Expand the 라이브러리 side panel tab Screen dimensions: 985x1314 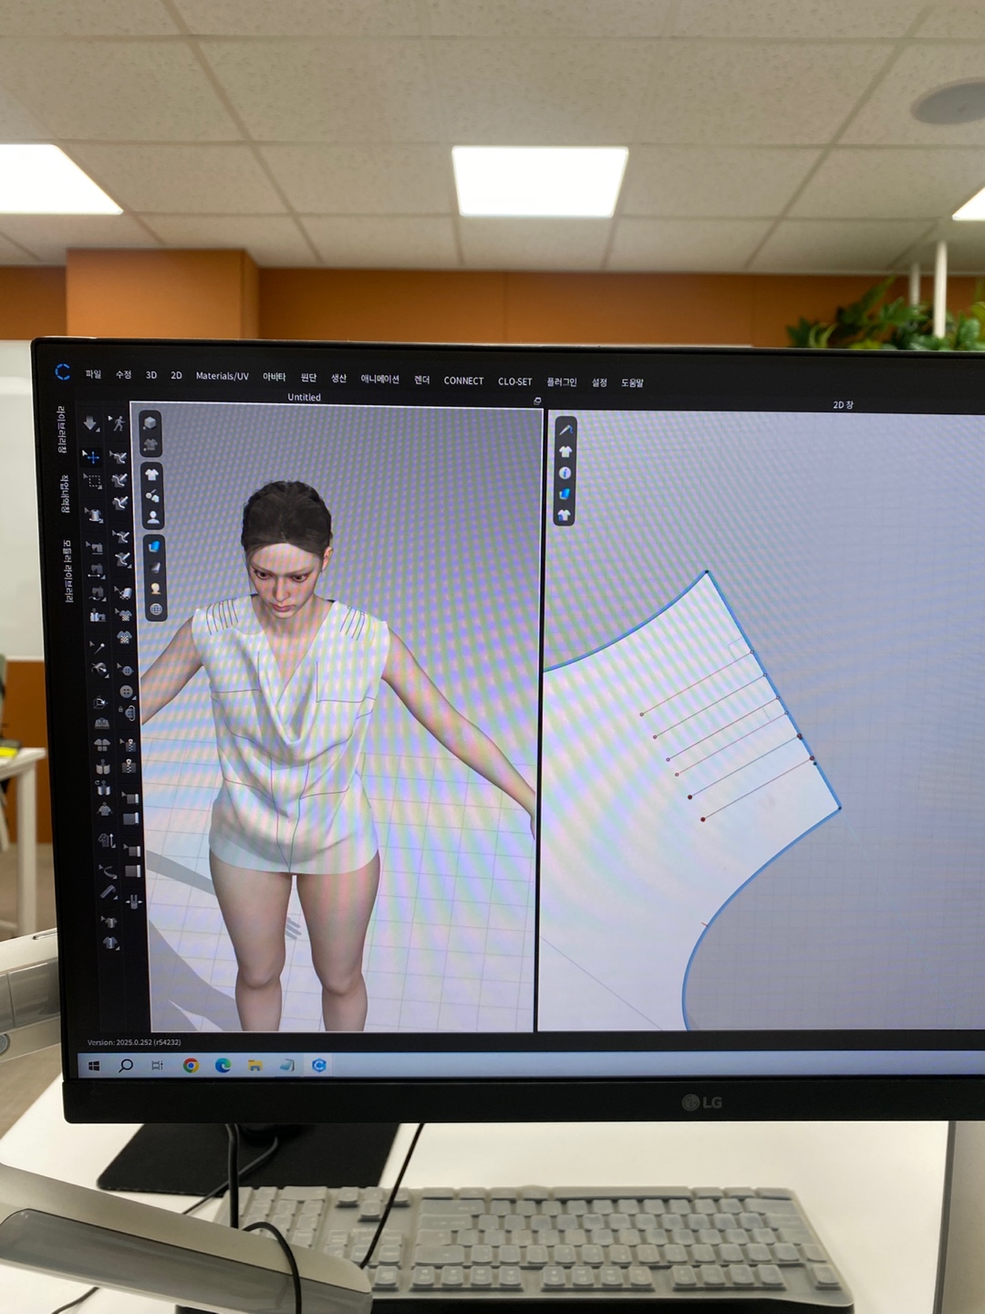coord(62,430)
